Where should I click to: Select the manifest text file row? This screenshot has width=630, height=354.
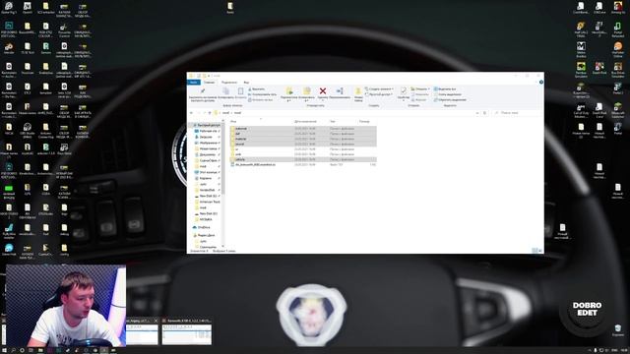click(x=303, y=164)
